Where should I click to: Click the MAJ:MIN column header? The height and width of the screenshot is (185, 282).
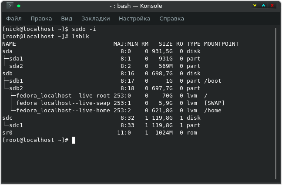click(125, 44)
